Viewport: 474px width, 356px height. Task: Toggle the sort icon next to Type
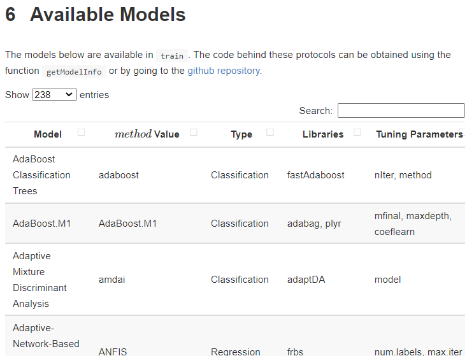tap(270, 132)
